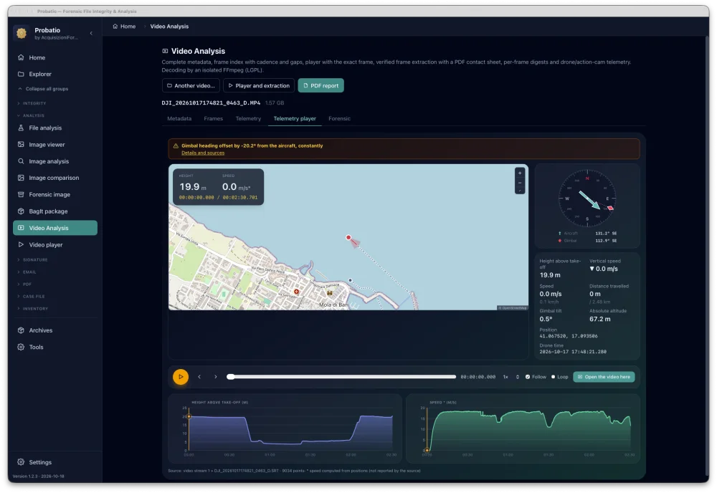Collapse all groups in the sidebar
The image size is (717, 493).
pyautogui.click(x=44, y=89)
